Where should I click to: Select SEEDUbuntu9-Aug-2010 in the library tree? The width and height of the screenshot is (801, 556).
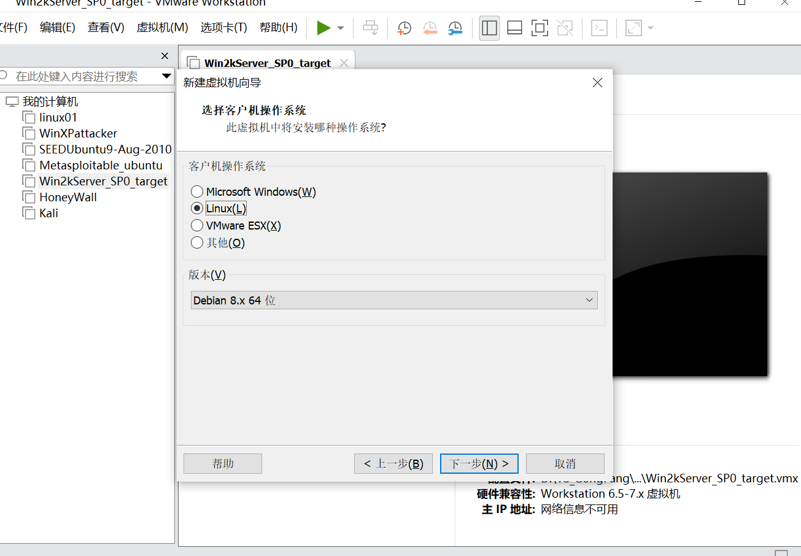[106, 149]
